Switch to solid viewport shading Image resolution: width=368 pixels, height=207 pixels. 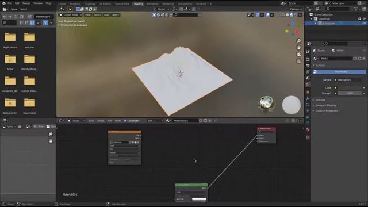pos(287,15)
